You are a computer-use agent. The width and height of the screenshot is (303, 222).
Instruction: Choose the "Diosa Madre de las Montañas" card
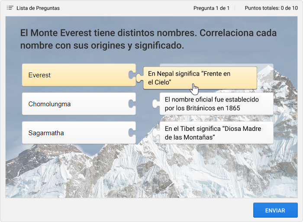point(216,133)
